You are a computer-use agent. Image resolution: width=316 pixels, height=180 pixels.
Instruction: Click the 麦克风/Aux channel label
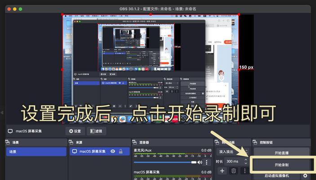[142, 150]
